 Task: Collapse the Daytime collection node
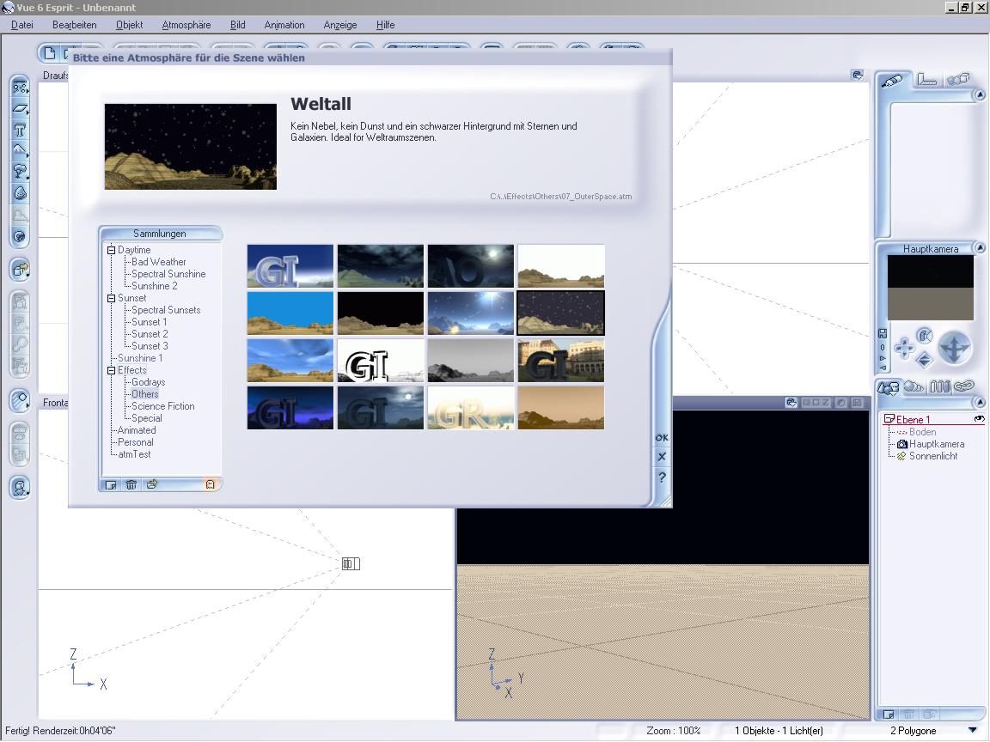111,250
